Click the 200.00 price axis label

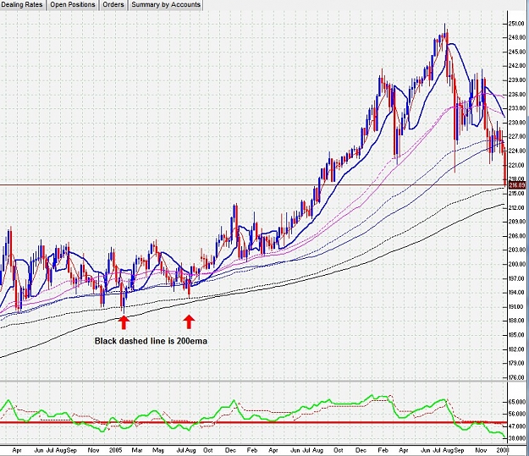coord(517,264)
